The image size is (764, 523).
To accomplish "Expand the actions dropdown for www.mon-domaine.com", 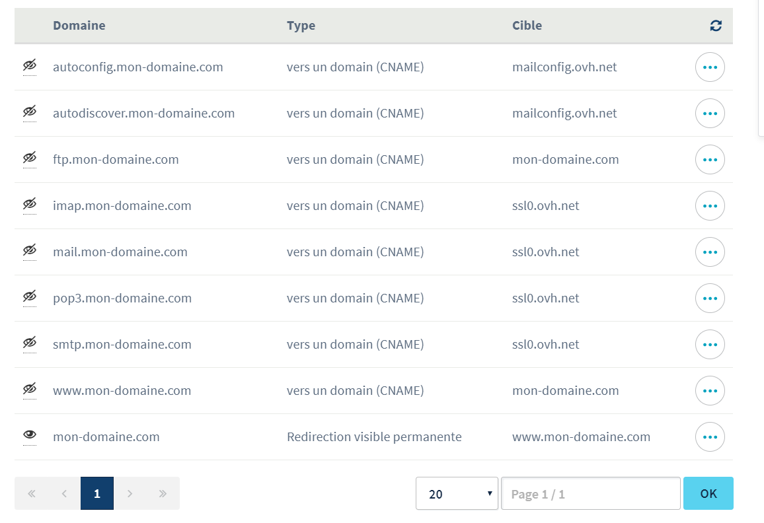I will [710, 391].
